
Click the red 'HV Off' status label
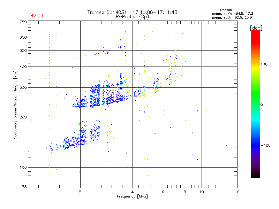click(x=38, y=16)
